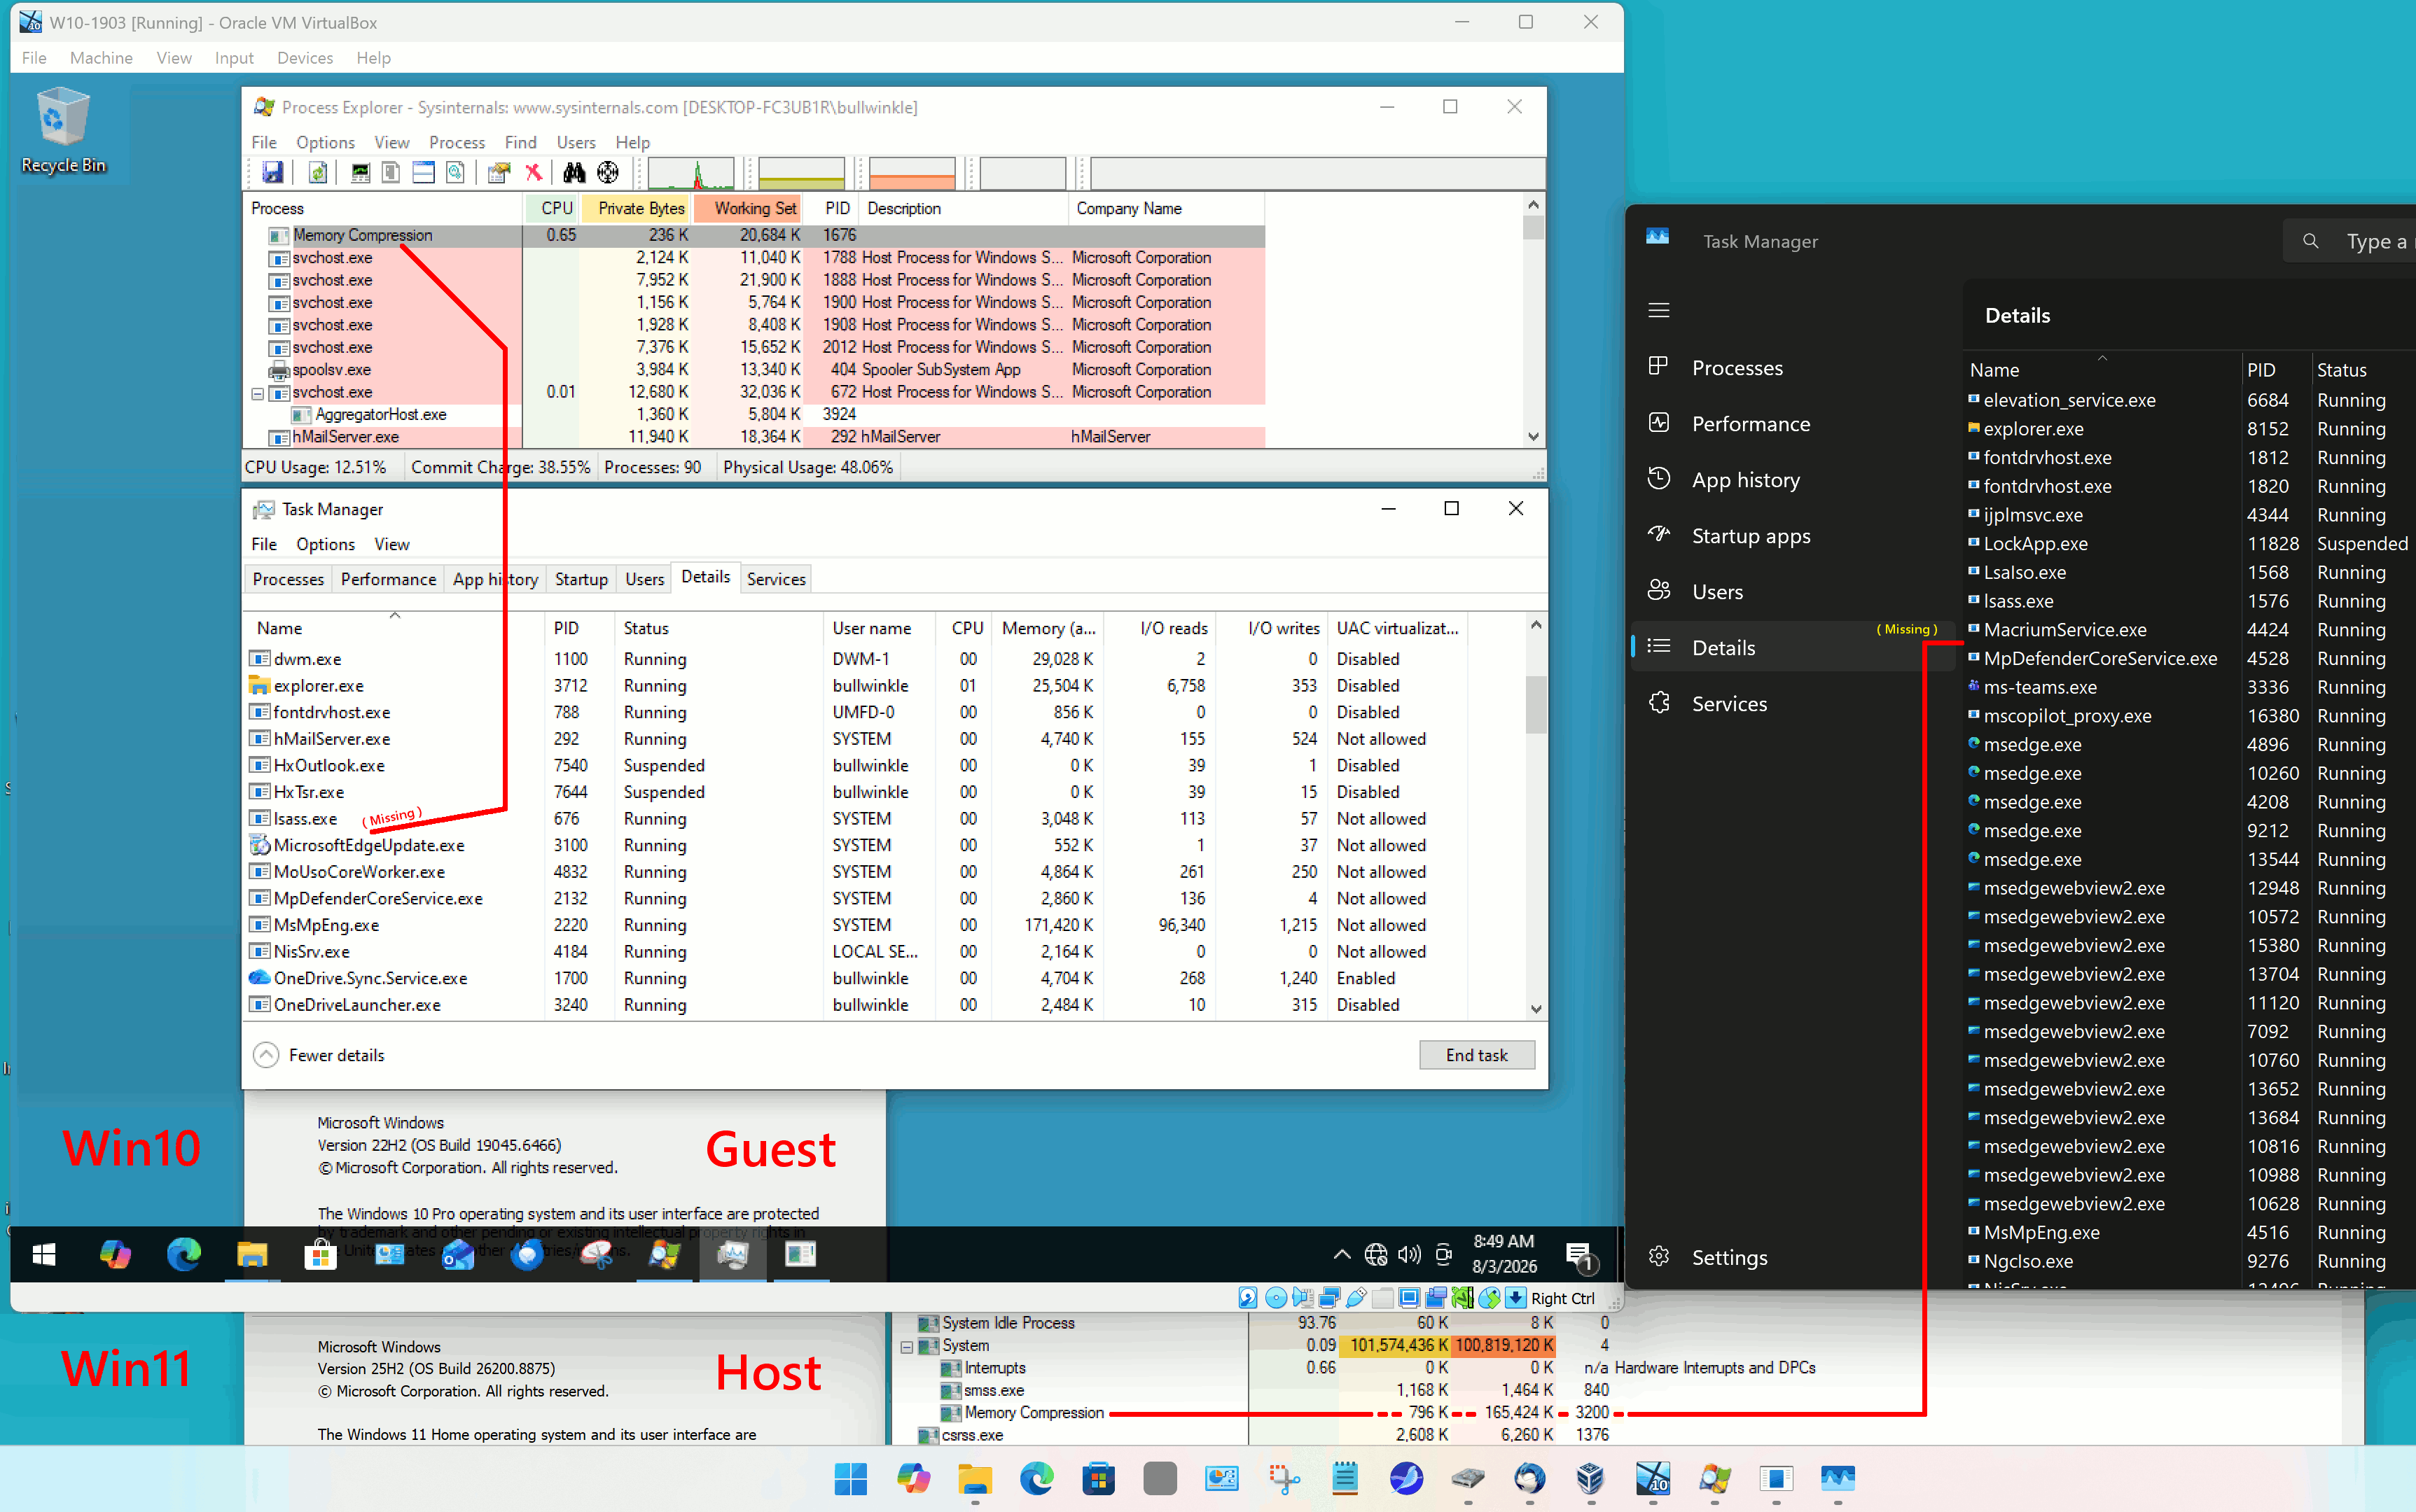Screen dimensions: 2416x1512
Task: Click the Save icon in Process Explorer toolbar
Action: click(x=272, y=173)
